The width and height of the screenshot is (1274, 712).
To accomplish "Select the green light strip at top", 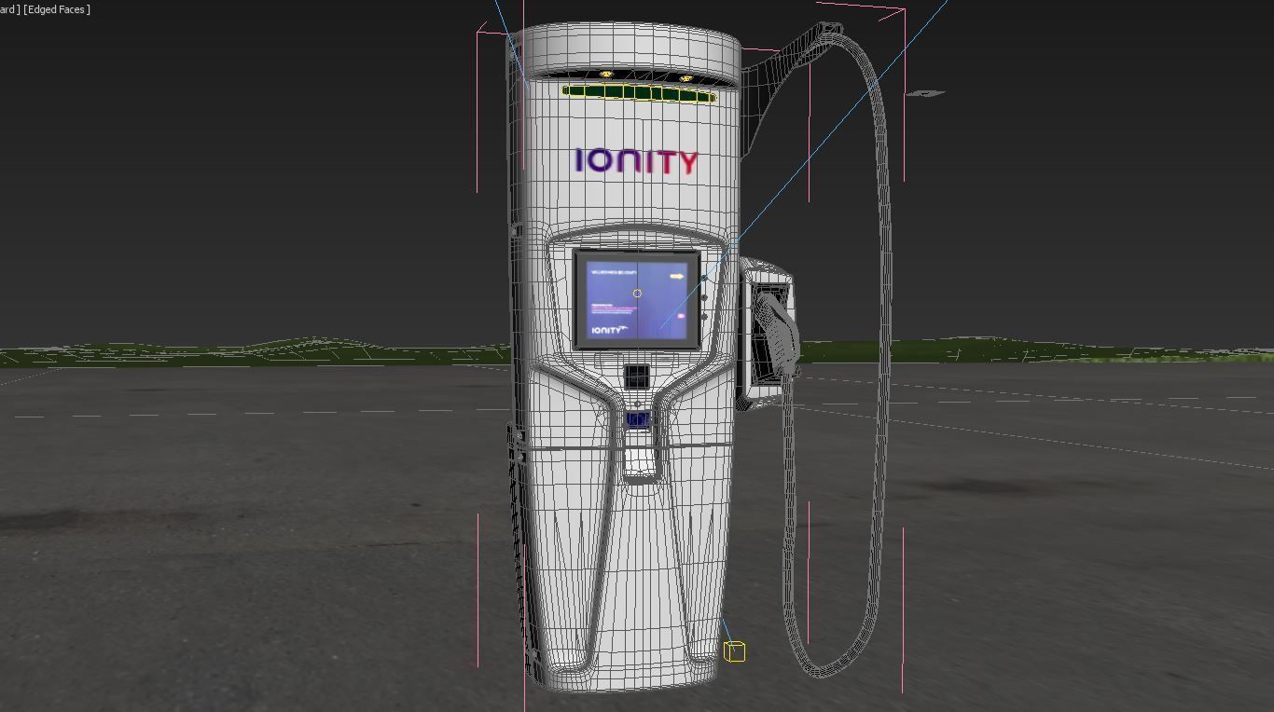I will [639, 92].
